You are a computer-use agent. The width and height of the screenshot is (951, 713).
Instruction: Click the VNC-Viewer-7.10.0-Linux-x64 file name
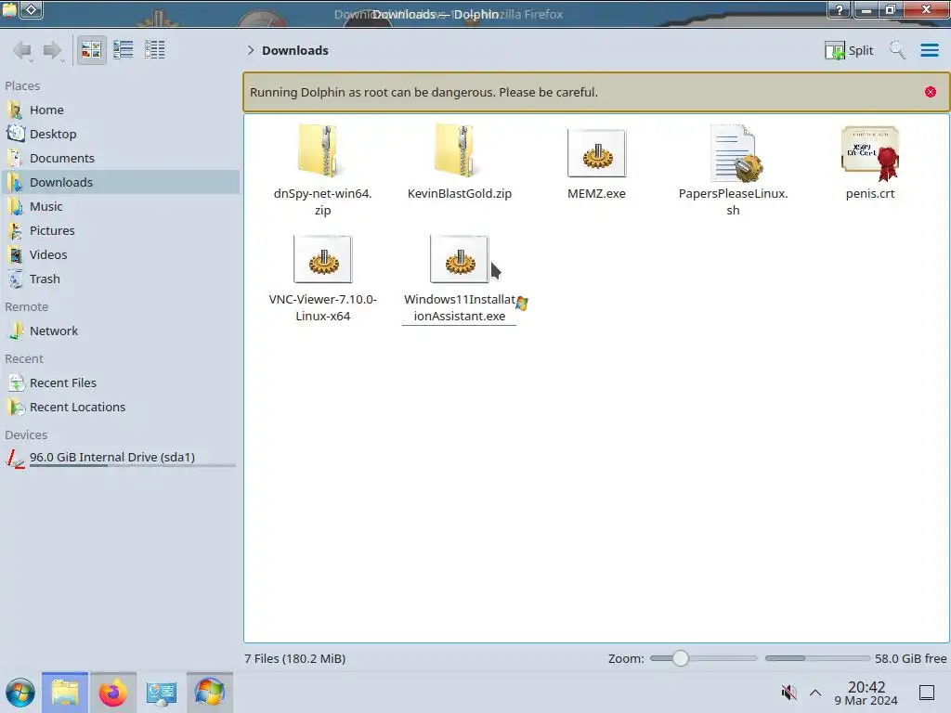(322, 307)
